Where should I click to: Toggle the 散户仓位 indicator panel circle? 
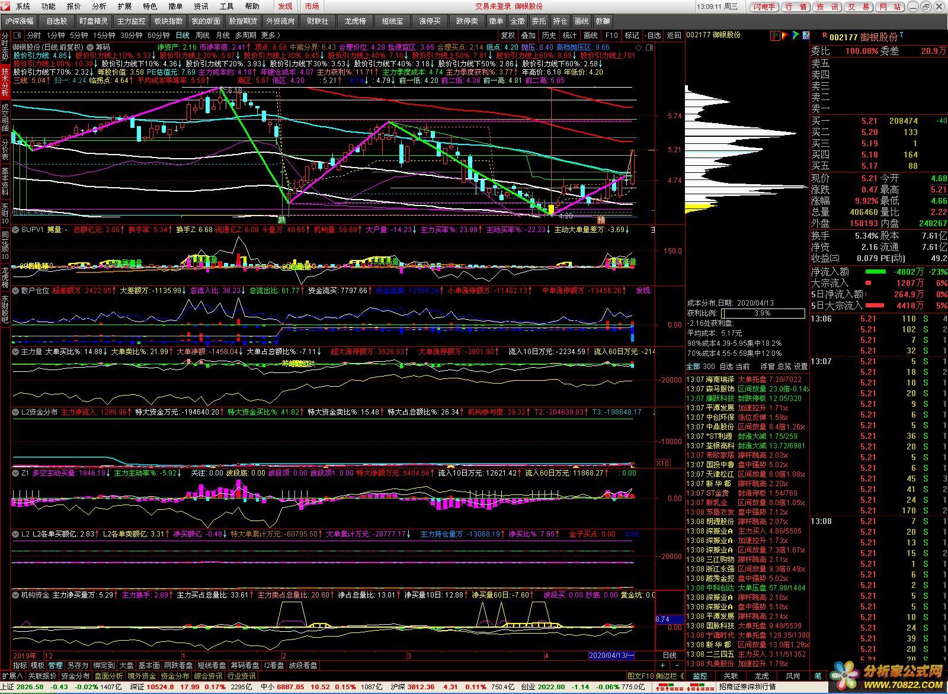point(16,291)
